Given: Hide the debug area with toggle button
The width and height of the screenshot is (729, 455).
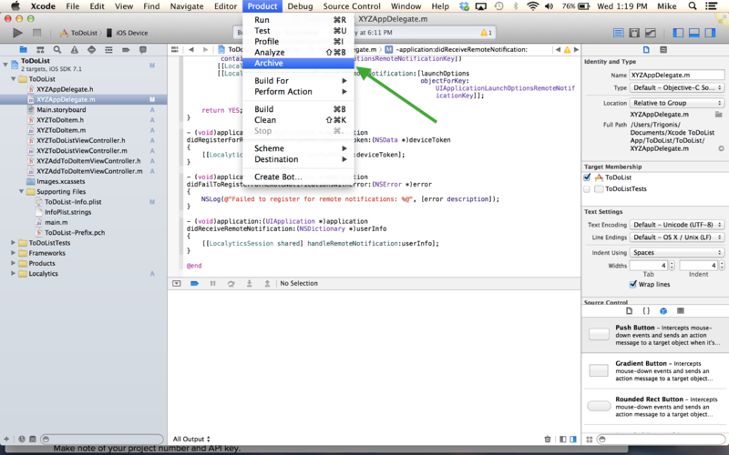Looking at the screenshot, I should click(176, 283).
